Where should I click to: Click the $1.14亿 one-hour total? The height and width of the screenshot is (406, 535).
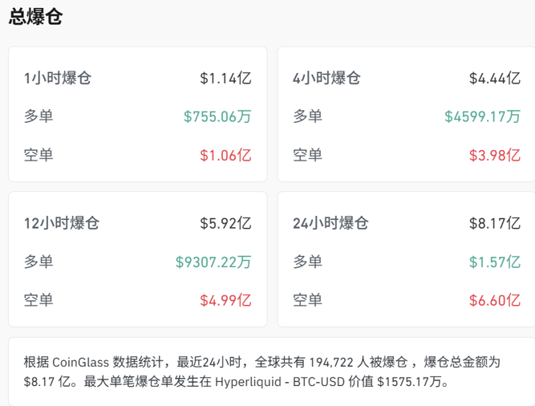tap(225, 79)
